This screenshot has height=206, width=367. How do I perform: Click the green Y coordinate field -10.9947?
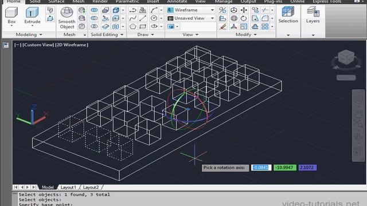285,168
